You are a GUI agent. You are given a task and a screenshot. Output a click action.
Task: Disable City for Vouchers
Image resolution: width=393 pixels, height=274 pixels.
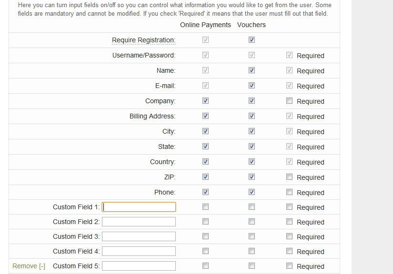[252, 131]
